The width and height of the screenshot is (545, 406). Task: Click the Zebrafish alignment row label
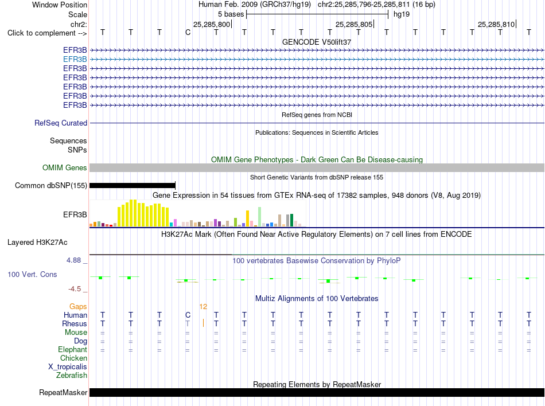[x=72, y=376]
